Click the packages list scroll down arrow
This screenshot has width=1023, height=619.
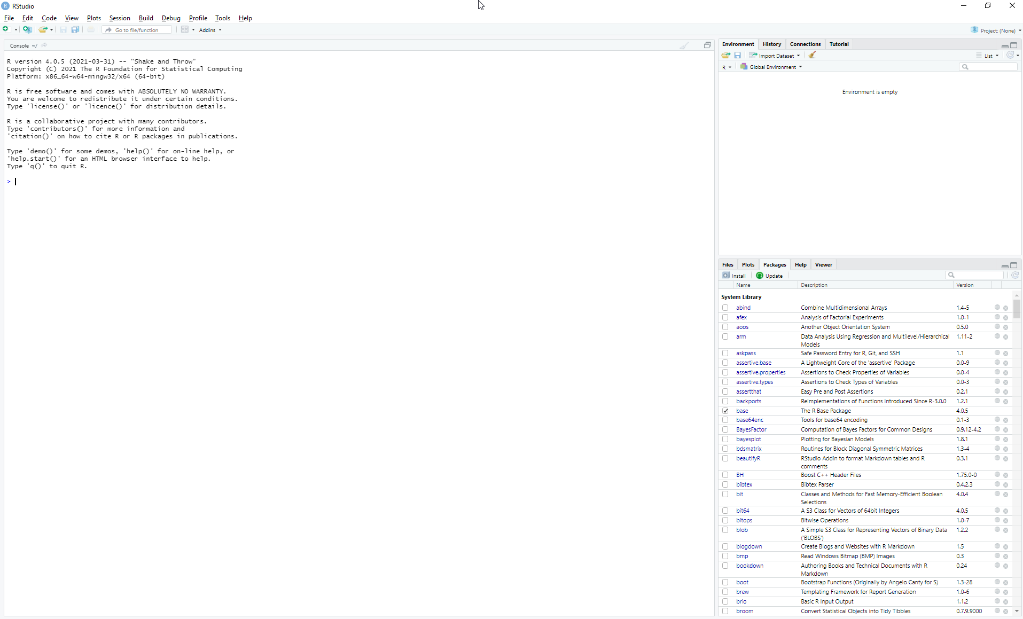pos(1017,611)
